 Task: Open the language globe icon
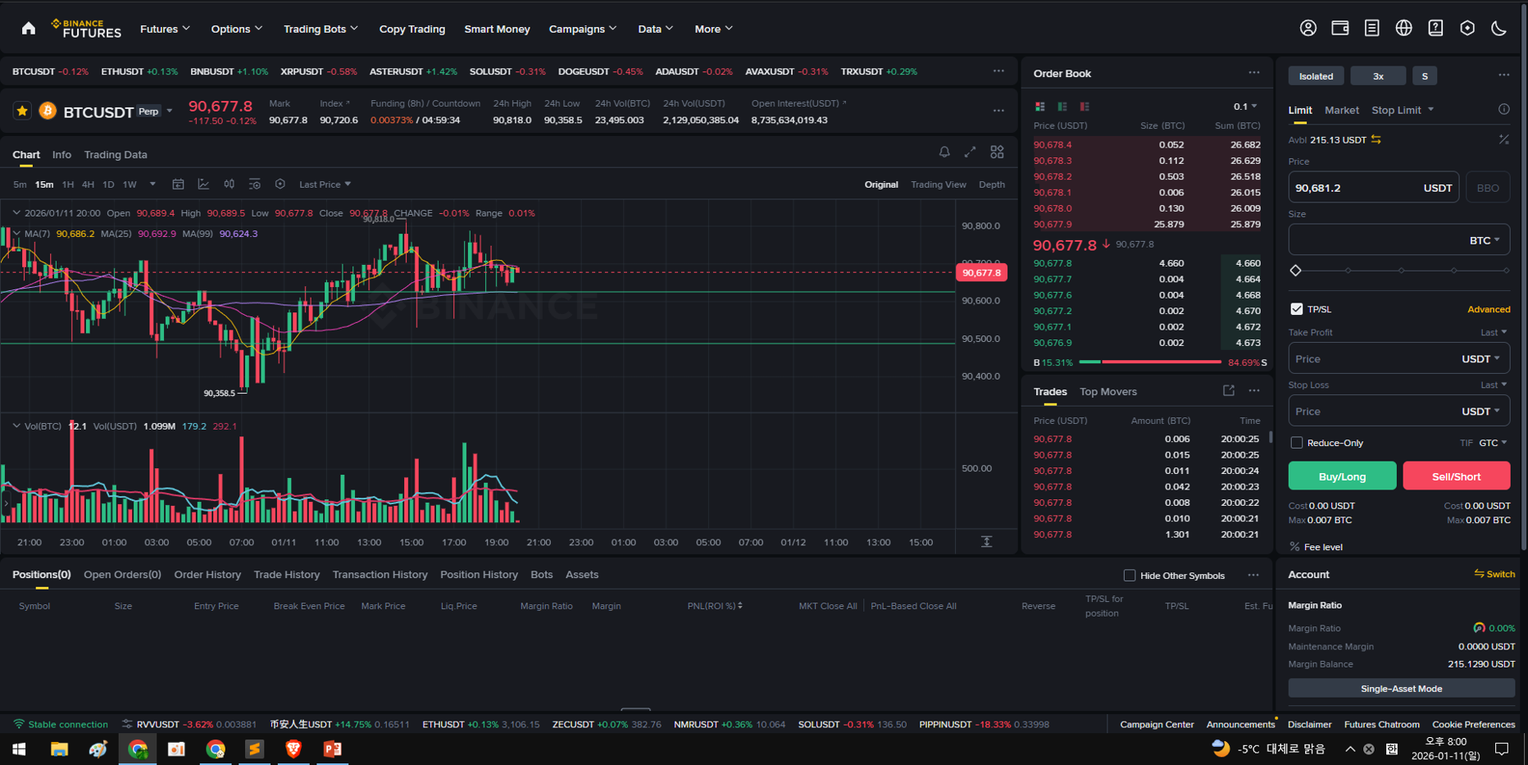click(1403, 29)
